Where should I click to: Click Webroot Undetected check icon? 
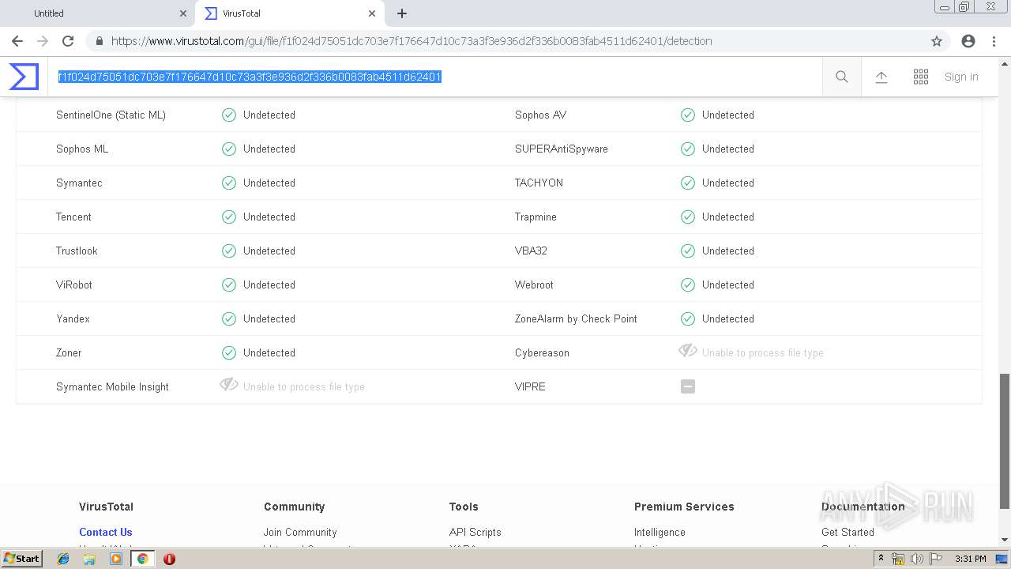688,284
